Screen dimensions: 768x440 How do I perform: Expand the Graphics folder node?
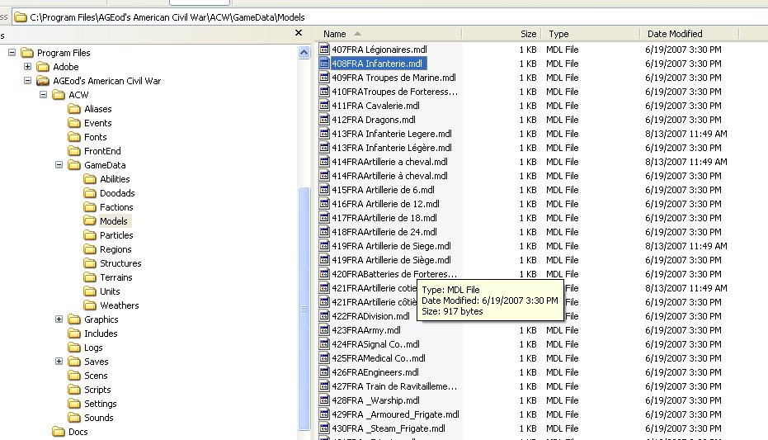click(59, 319)
